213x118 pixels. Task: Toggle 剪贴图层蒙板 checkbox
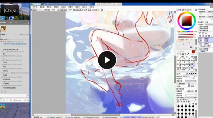[199, 29]
